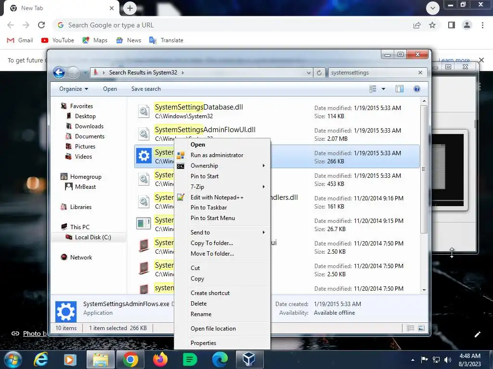The width and height of the screenshot is (493, 369).
Task: Choose Run as administrator
Action: pyautogui.click(x=222, y=155)
